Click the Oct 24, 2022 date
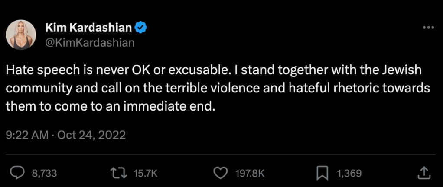 pos(91,135)
